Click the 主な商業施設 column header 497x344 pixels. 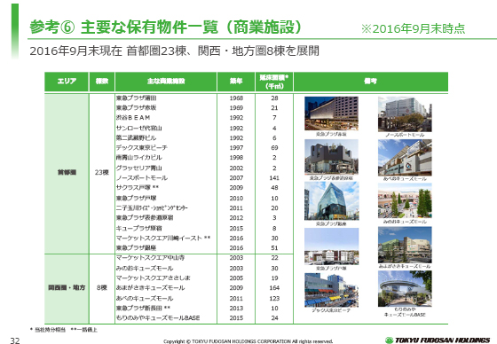(166, 82)
